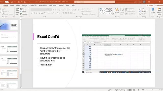
Task: Toggle Underline formatting
Action: point(37,13)
